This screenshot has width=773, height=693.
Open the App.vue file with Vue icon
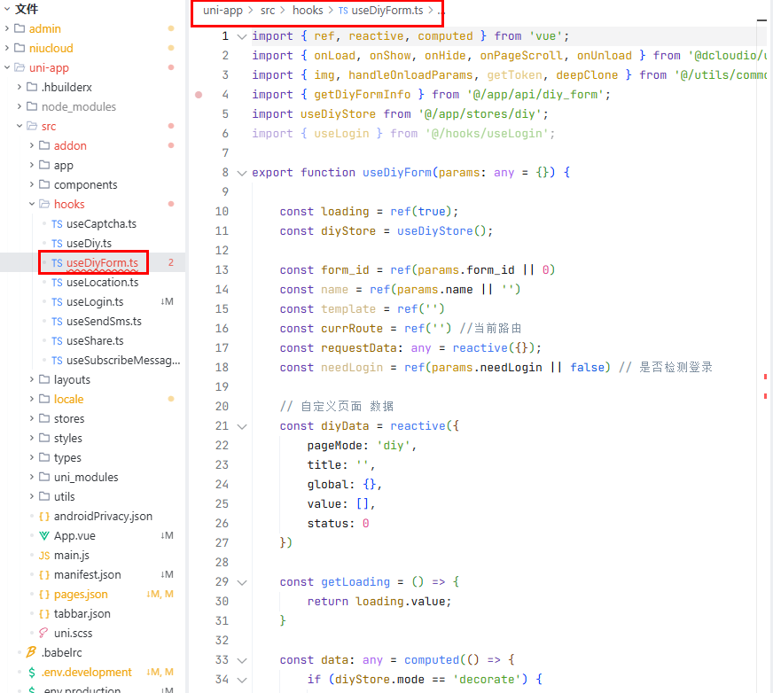[x=44, y=535]
